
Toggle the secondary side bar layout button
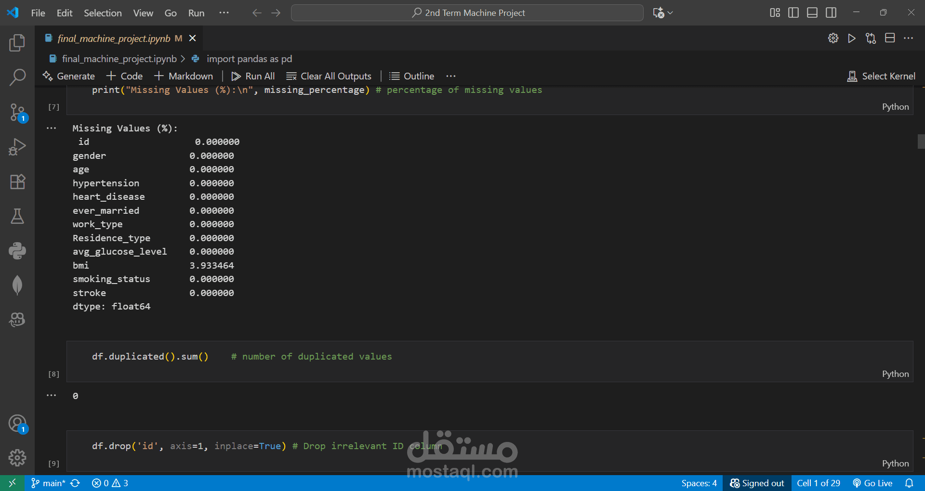tap(831, 13)
